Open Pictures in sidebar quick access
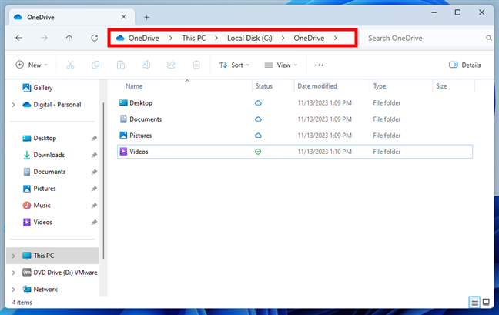The width and height of the screenshot is (499, 315). 45,189
